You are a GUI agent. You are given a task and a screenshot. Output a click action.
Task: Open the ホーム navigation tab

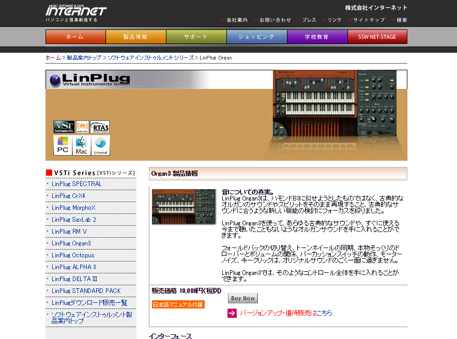(x=75, y=37)
